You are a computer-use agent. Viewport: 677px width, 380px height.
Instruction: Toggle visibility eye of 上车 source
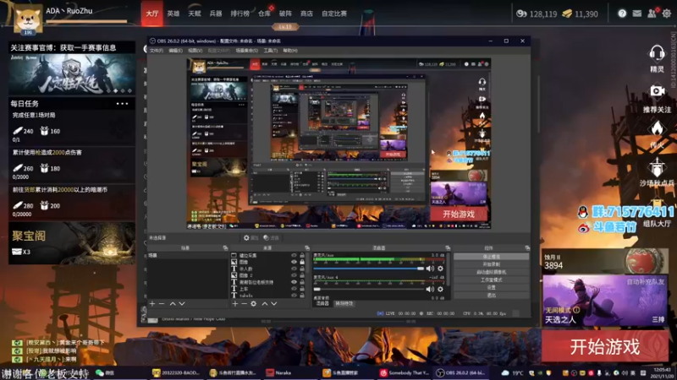click(x=294, y=289)
